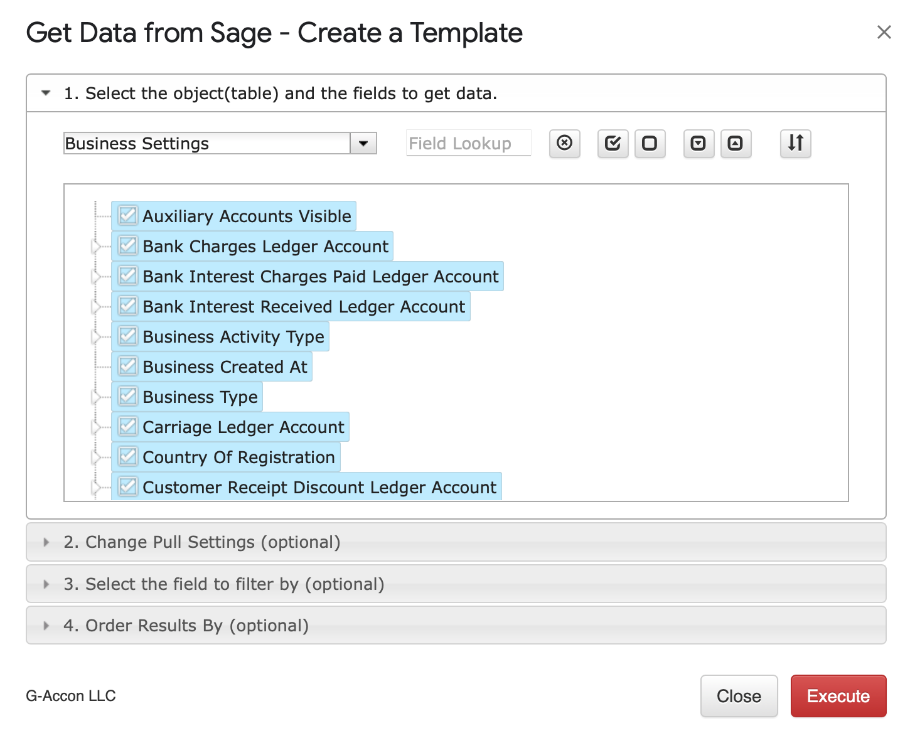The image size is (910, 733).
Task: Expand the Business Type tree node
Action: (x=96, y=397)
